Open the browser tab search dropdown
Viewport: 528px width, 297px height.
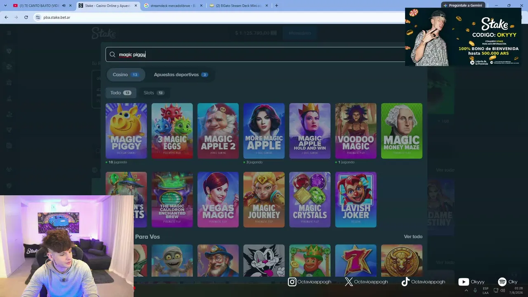[x=5, y=5]
